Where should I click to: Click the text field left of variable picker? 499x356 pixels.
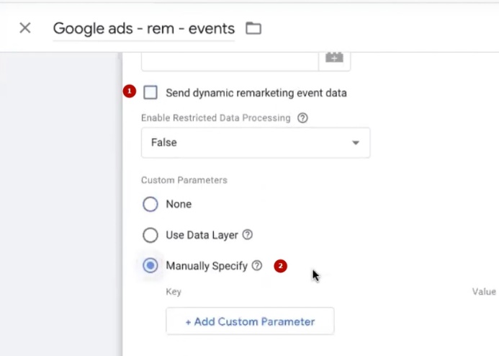click(229, 59)
